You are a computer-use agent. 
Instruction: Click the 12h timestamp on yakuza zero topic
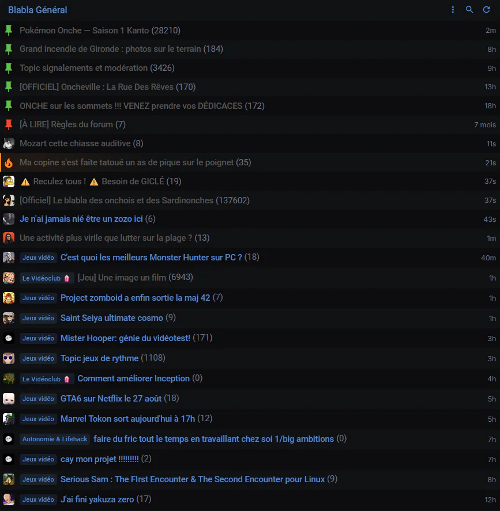(x=490, y=499)
